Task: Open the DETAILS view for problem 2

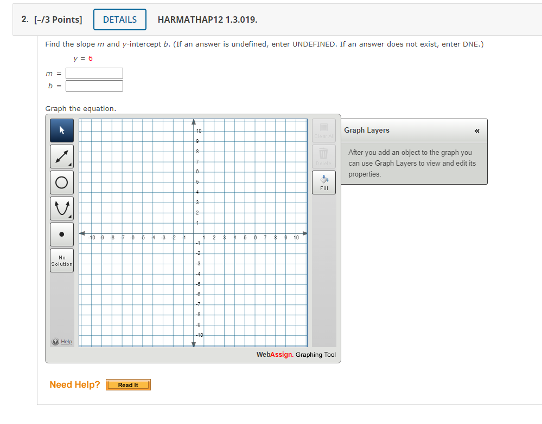Action: point(119,19)
